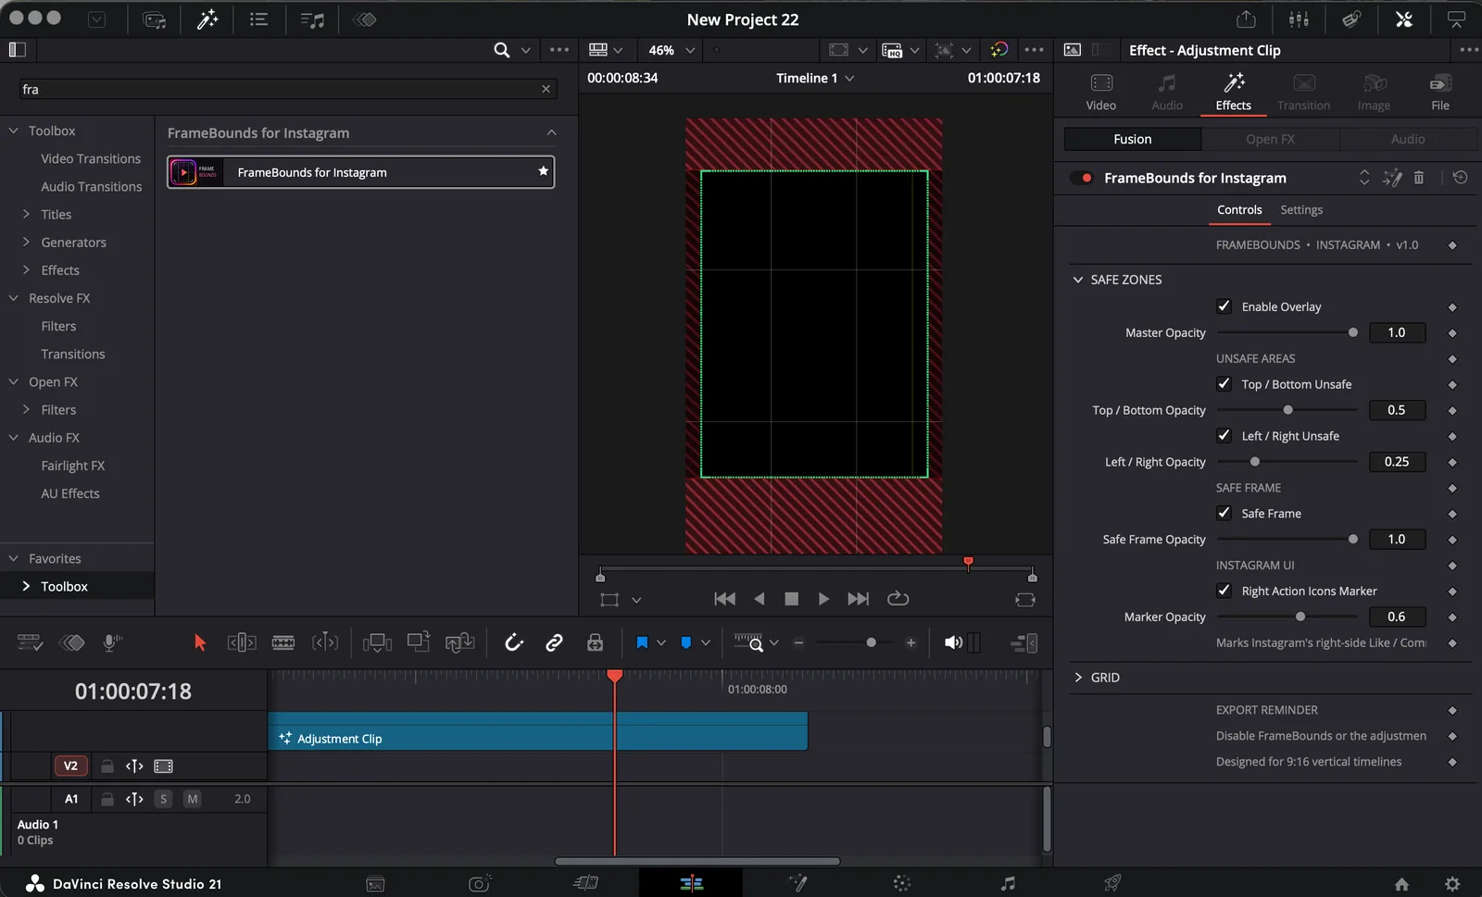
Task: Switch to the Audio inspector tab
Action: [x=1167, y=93]
